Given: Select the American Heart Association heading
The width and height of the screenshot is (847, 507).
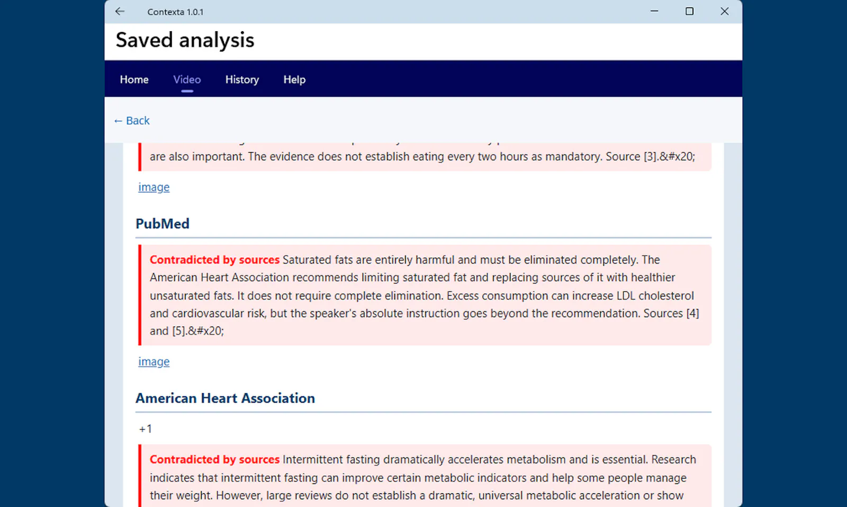Looking at the screenshot, I should pyautogui.click(x=225, y=398).
